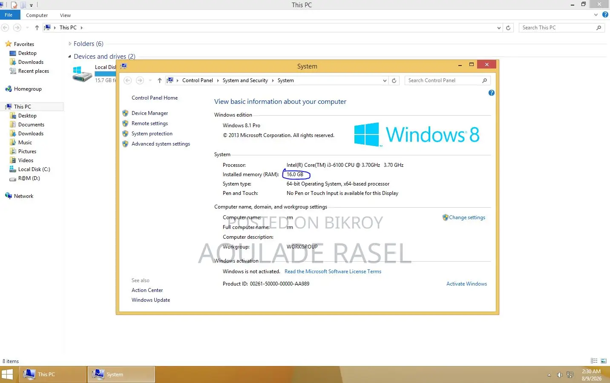Open Action Center link
The height and width of the screenshot is (383, 610).
147,290
